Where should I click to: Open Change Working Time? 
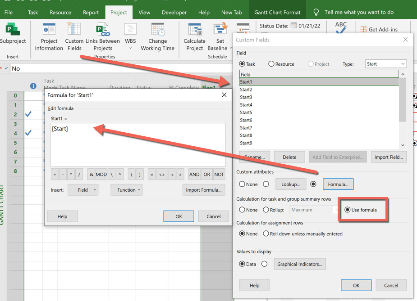(158, 36)
